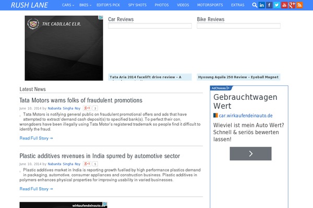Click the Latest News heading

coord(32,89)
